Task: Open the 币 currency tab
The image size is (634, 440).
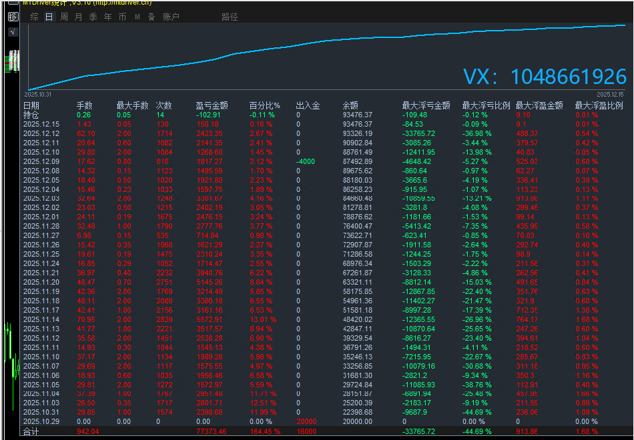Action: pyautogui.click(x=122, y=17)
